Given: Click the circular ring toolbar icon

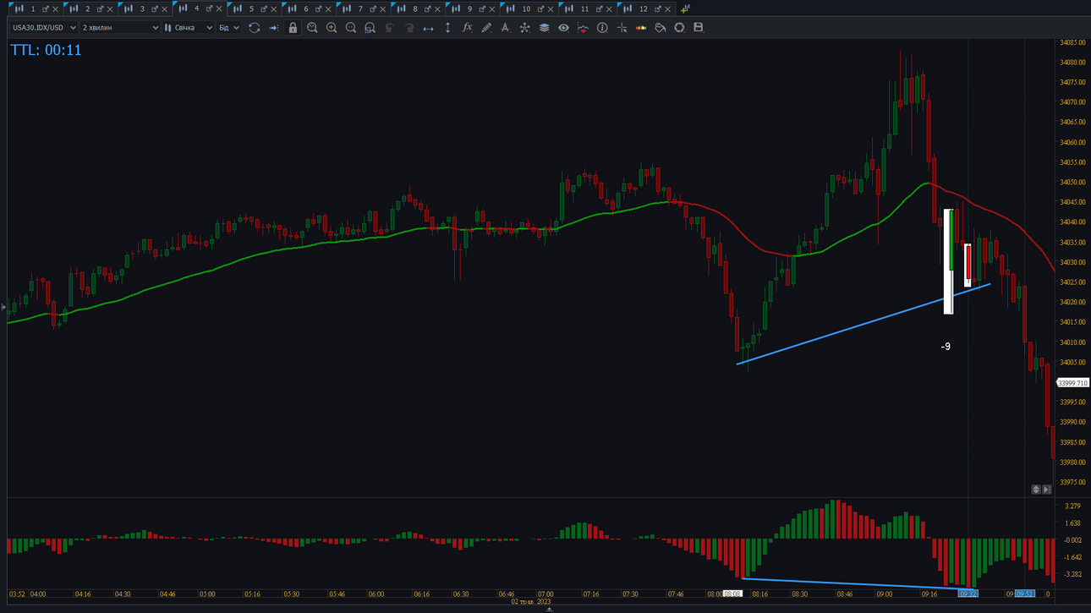Looking at the screenshot, I should coord(679,28).
